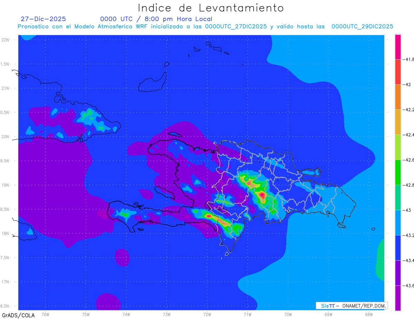
Task: Pick the red segment of the color scale
Action: (398, 72)
